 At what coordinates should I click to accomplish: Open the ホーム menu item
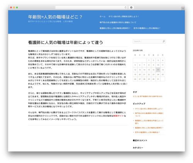coord(102,17)
